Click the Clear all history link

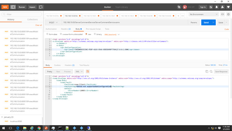(x=38, y=25)
